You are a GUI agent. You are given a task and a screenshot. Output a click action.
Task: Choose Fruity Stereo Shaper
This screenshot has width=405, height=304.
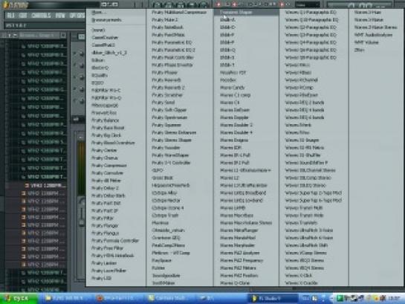pyautogui.click(x=171, y=140)
